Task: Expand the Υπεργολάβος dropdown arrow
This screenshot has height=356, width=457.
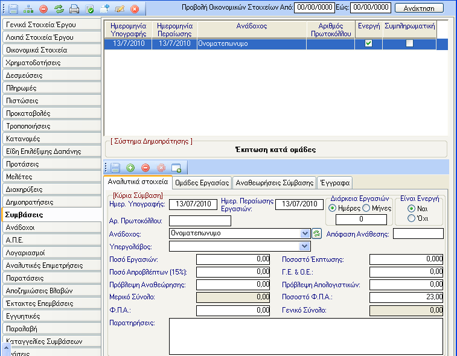Action: [x=305, y=246]
